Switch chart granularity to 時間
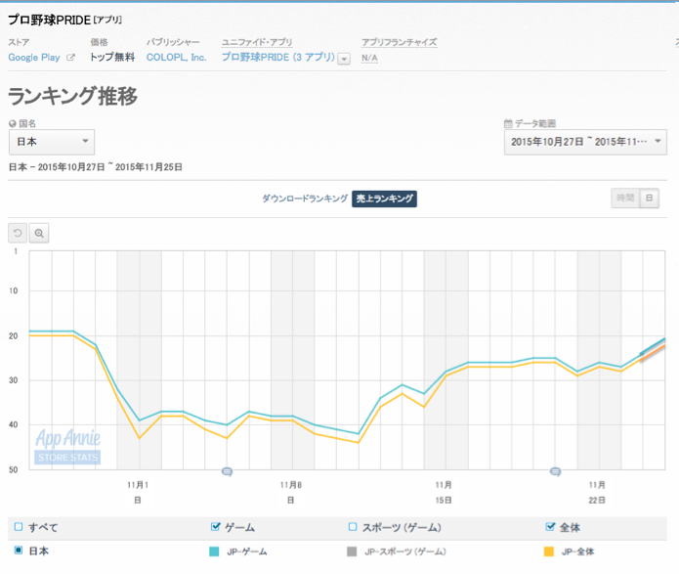This screenshot has height=574, width=679. (625, 199)
